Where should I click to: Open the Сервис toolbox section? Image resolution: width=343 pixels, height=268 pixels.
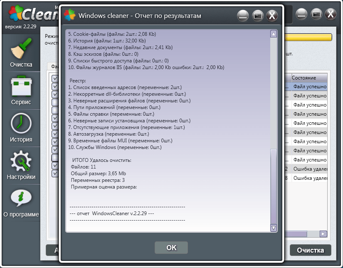[x=21, y=90]
